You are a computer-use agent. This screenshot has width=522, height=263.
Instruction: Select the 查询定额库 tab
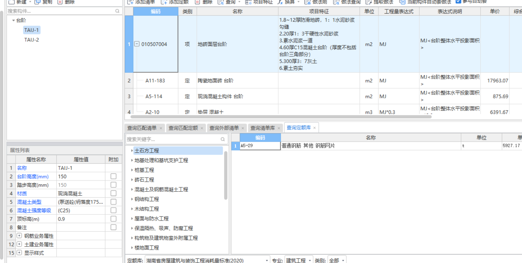point(299,128)
